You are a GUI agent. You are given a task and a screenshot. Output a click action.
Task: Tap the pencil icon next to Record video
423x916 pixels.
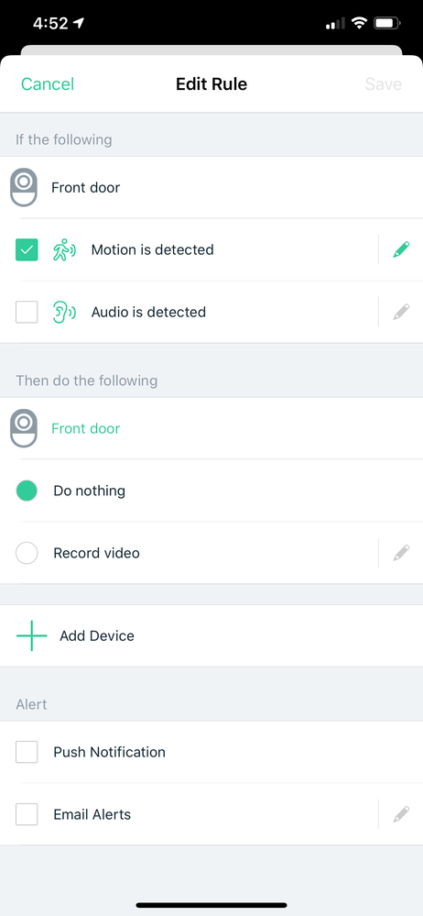[x=401, y=553]
